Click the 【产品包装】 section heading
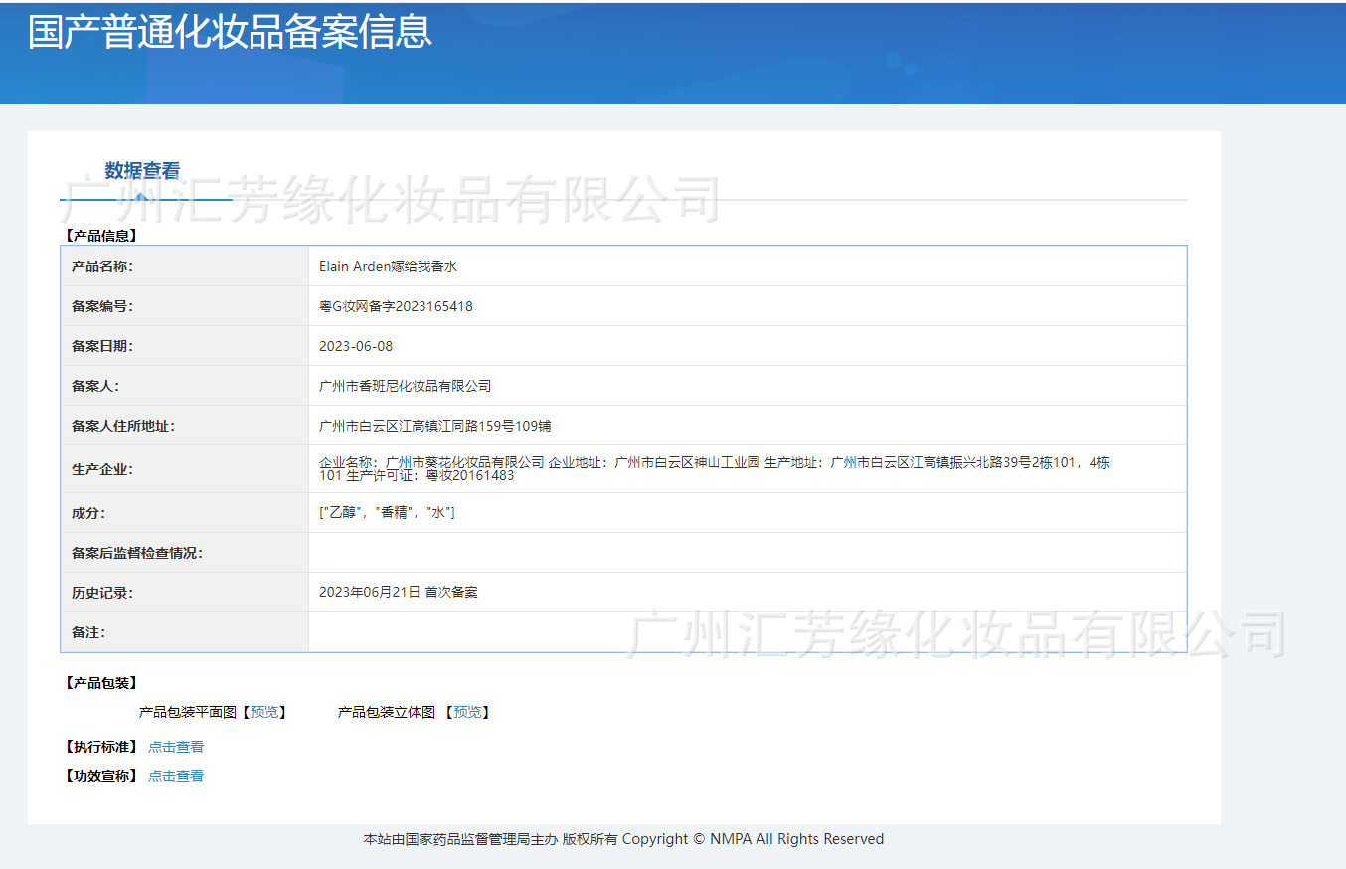 click(x=100, y=683)
